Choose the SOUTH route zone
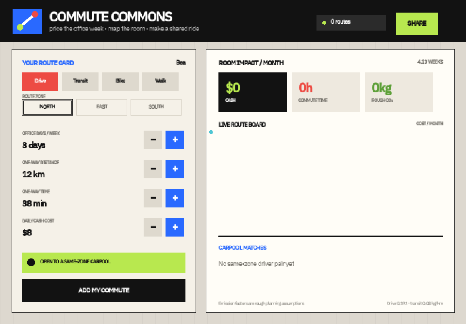Image resolution: width=466 pixels, height=324 pixels. (156, 107)
